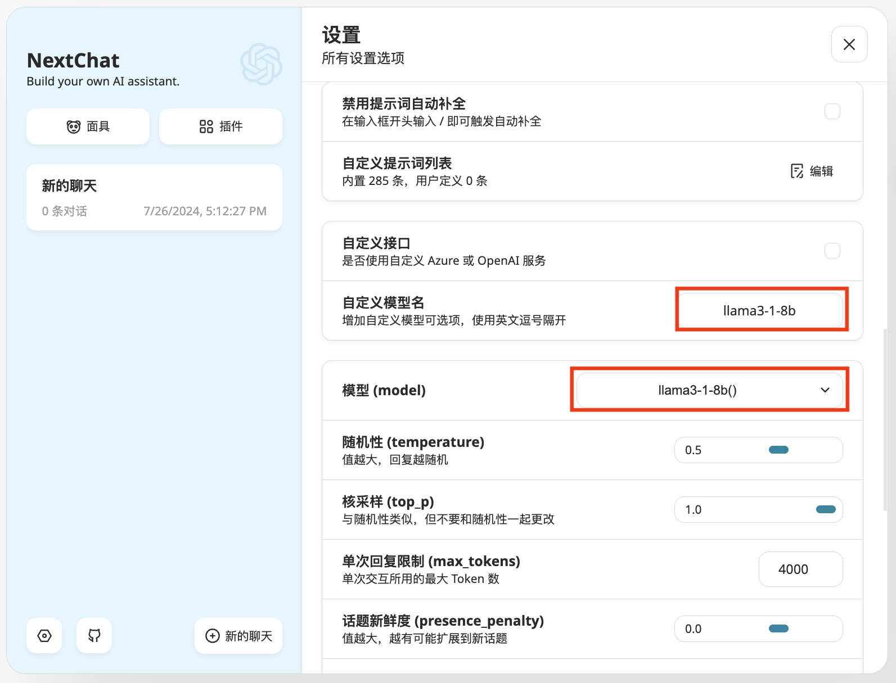Click '内置 285 条，用户定义 0 条' text
The width and height of the screenshot is (896, 683).
click(x=415, y=181)
